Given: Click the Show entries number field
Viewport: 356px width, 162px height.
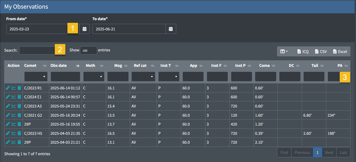Looking at the screenshot, I should click(88, 50).
